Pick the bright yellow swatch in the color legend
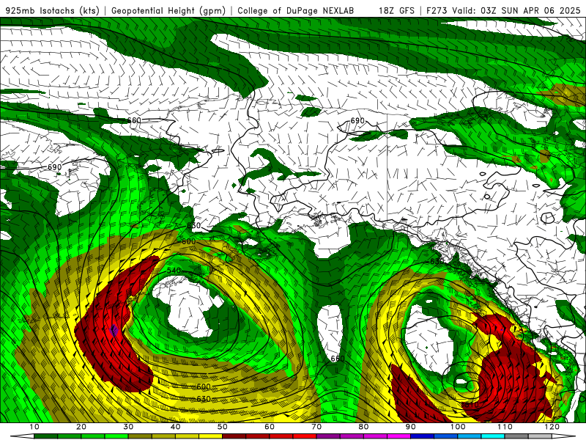 pos(210,436)
